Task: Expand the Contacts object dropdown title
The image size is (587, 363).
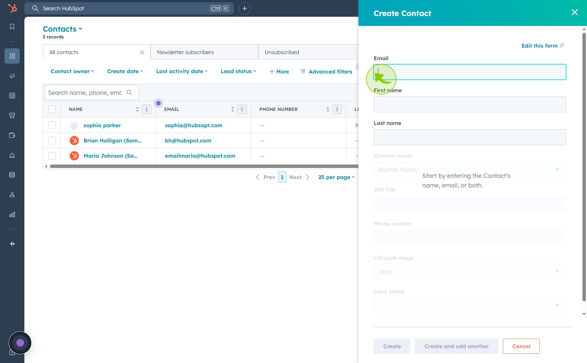Action: (62, 29)
